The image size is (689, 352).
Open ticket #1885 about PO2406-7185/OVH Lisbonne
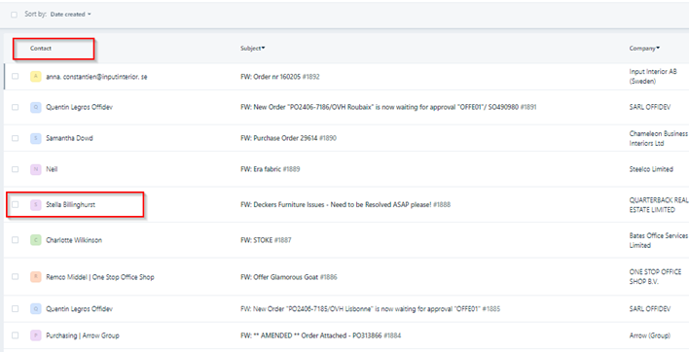pos(371,309)
